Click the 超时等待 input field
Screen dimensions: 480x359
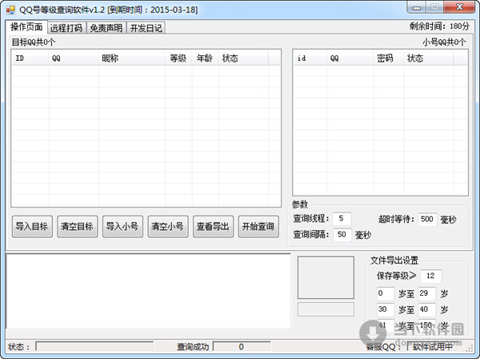click(x=427, y=219)
